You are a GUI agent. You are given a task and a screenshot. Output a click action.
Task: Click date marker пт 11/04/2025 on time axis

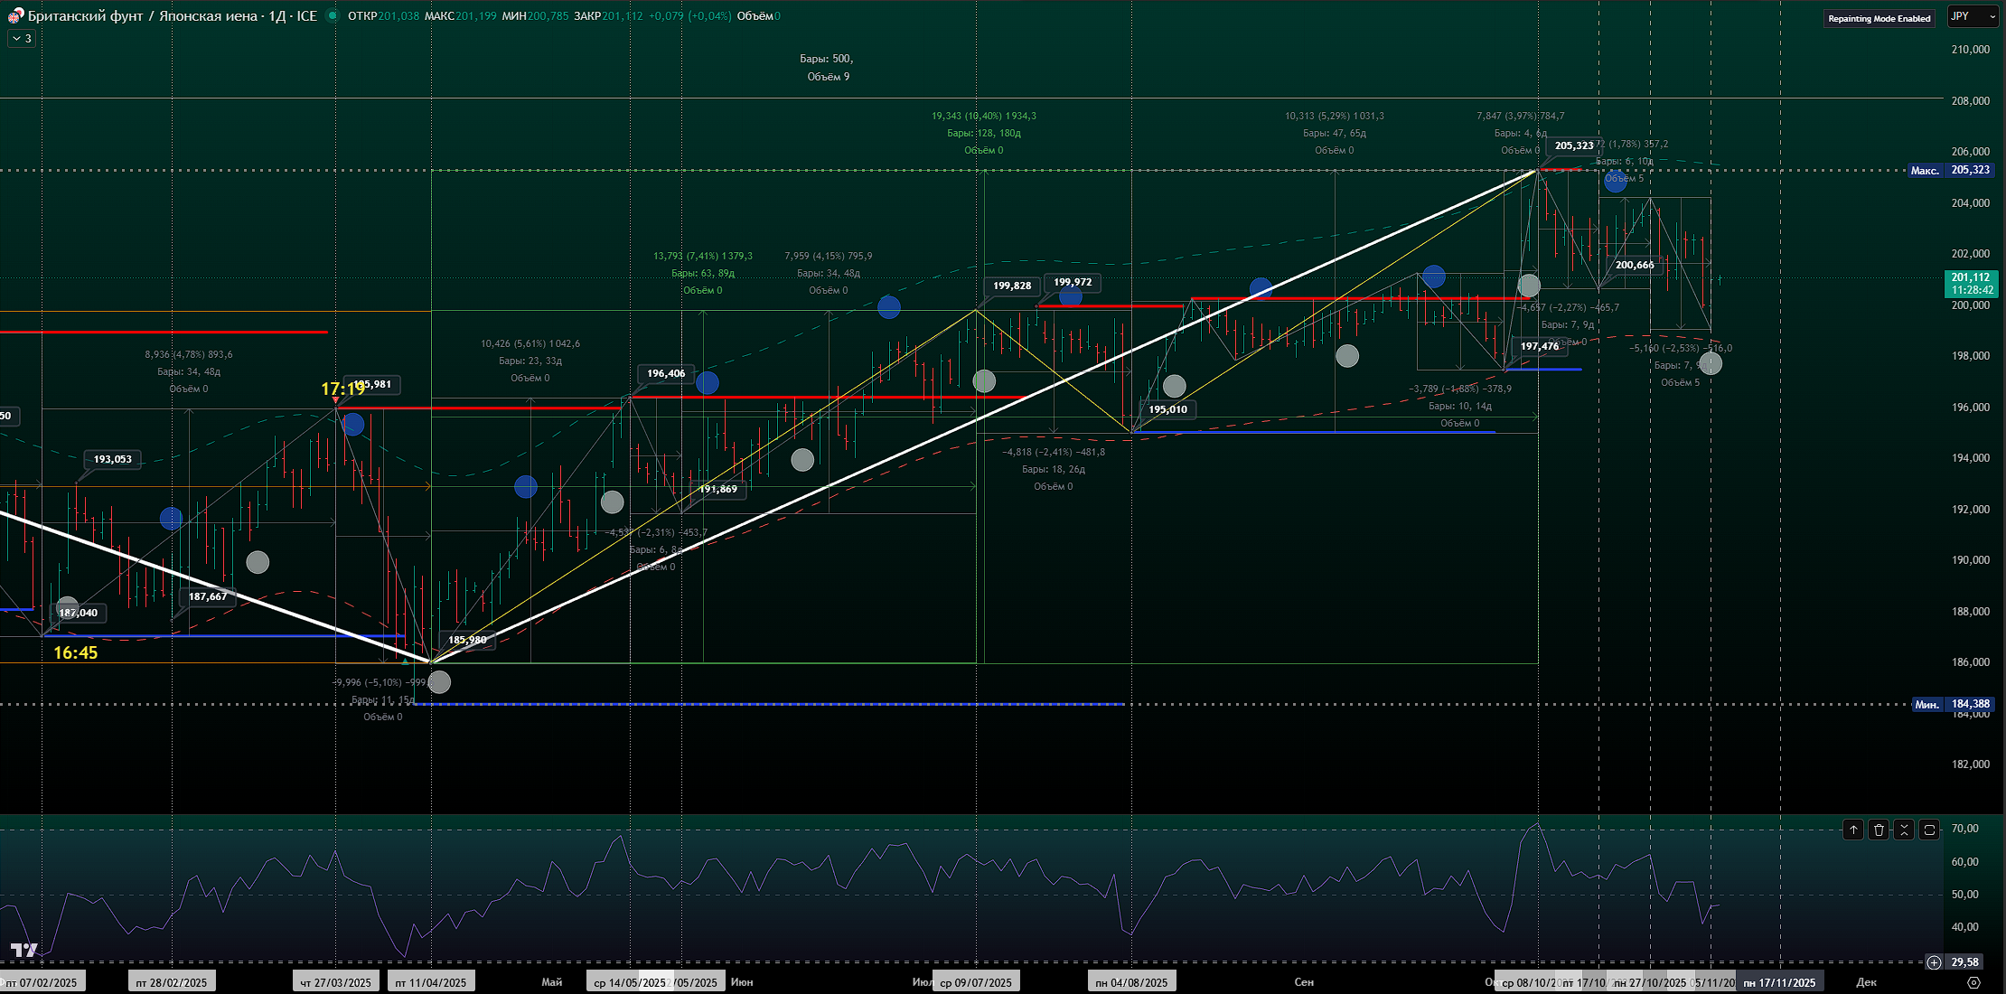click(431, 982)
